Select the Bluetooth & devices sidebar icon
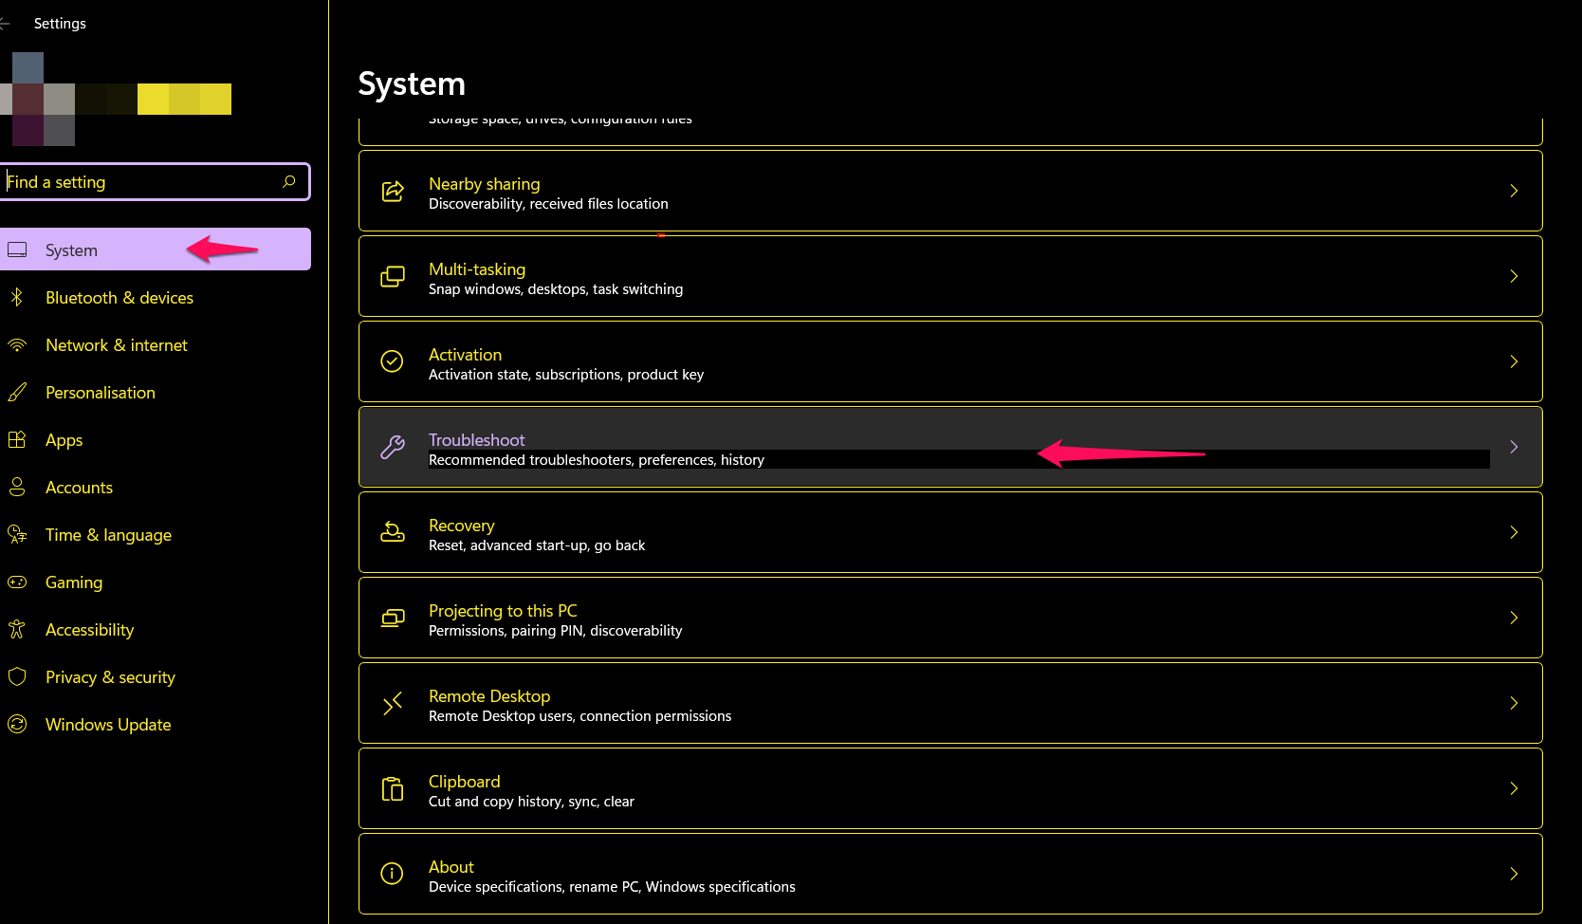The width and height of the screenshot is (1582, 924). 17,297
